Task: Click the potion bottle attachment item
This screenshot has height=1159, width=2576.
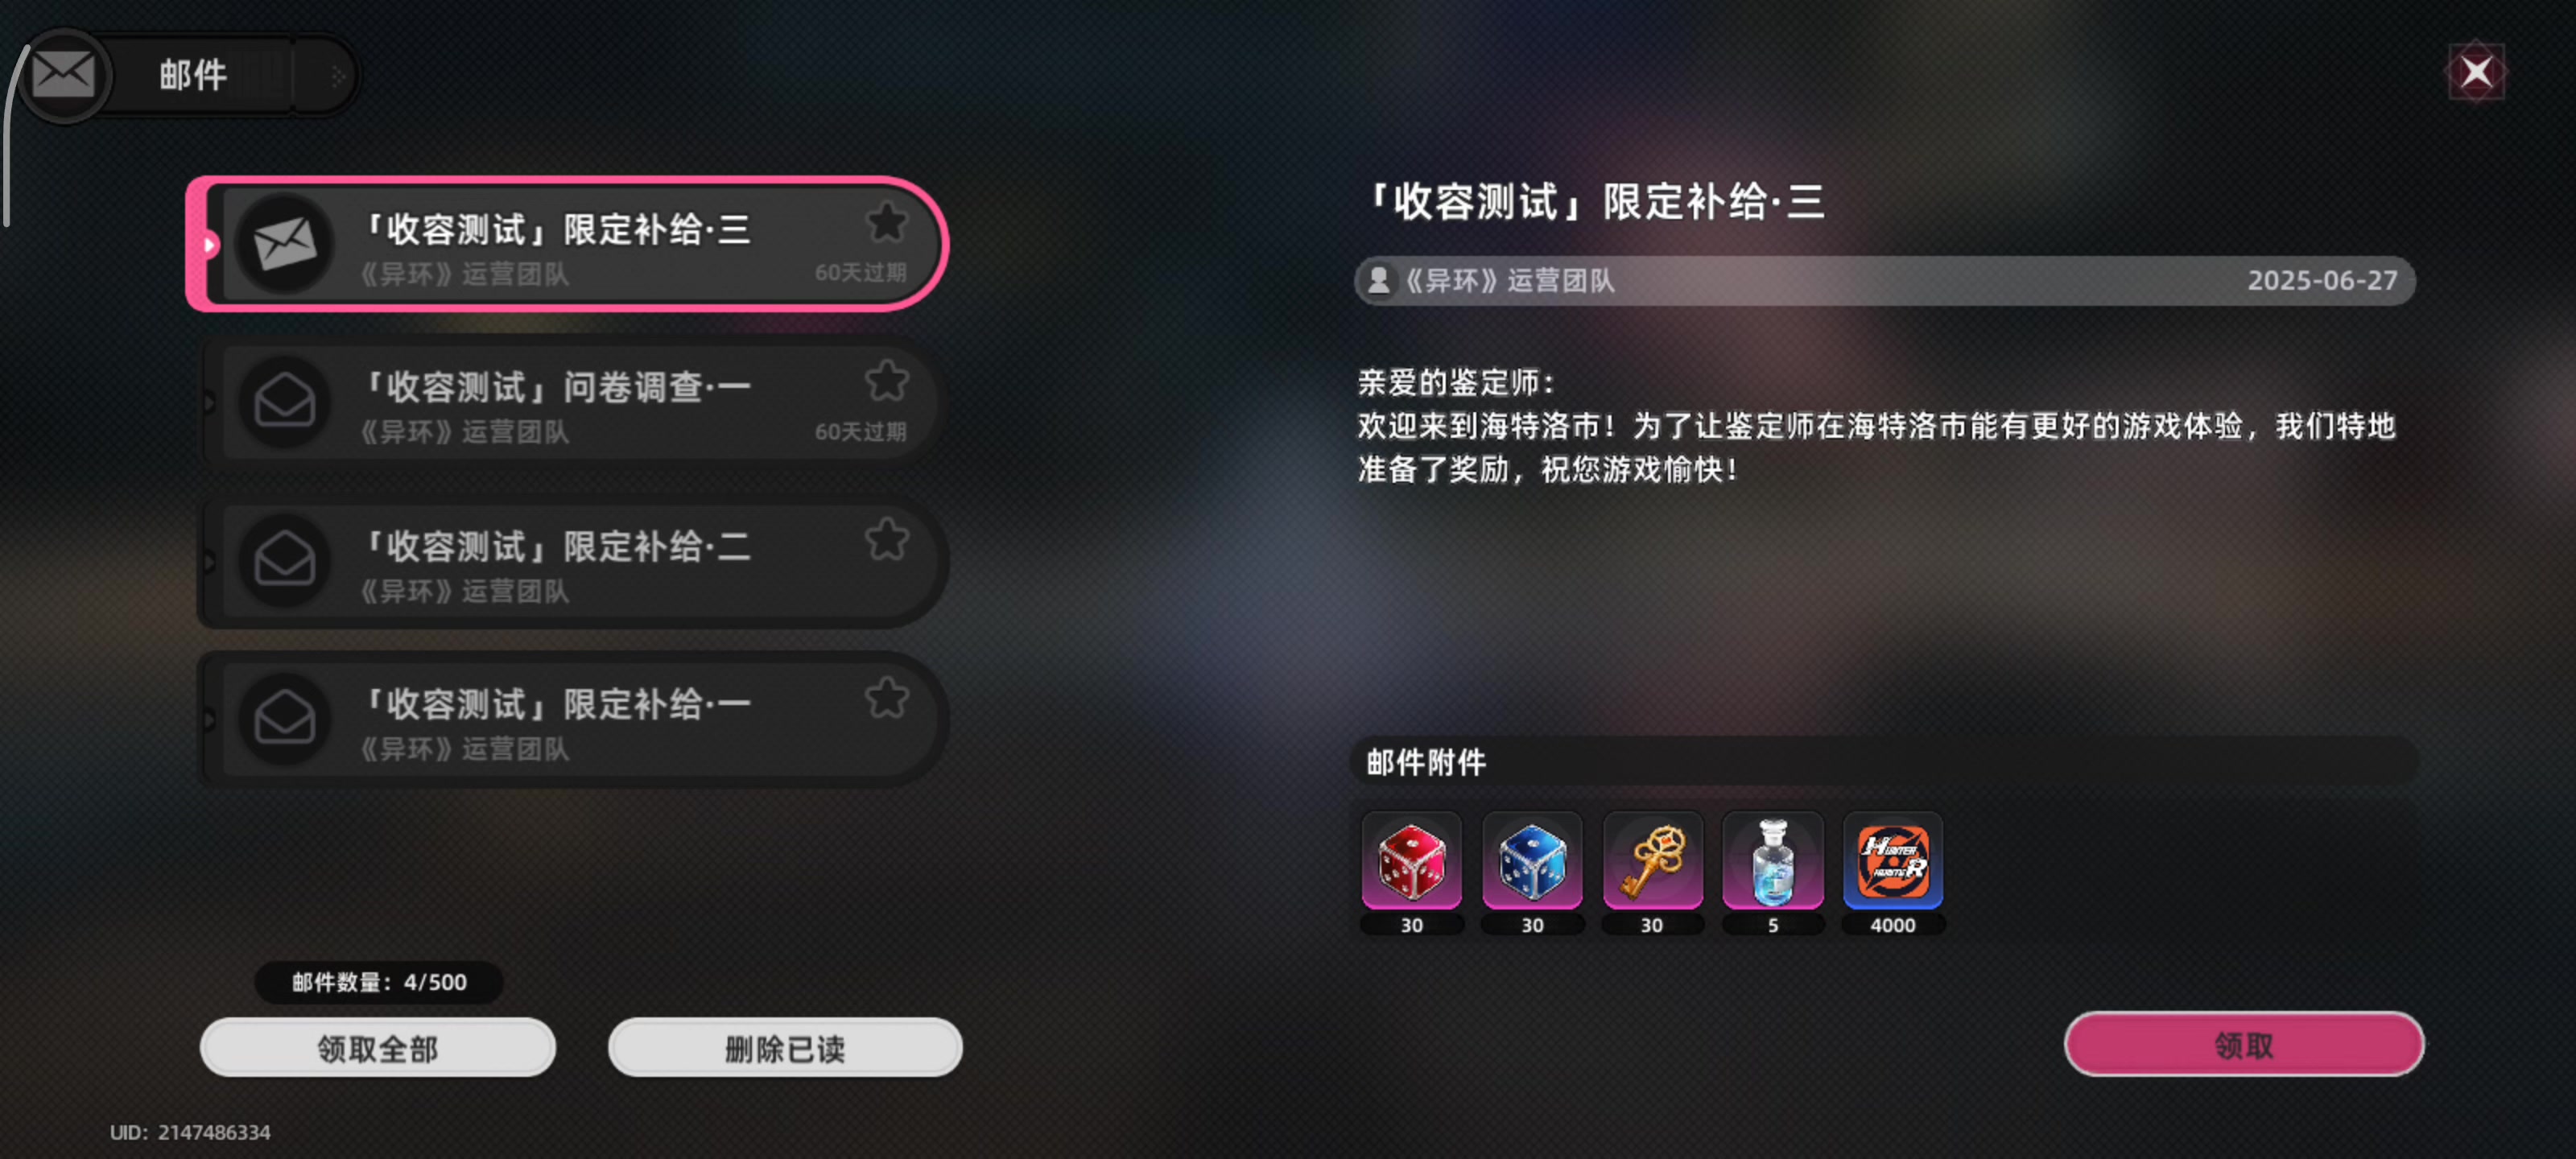Action: tap(1772, 861)
